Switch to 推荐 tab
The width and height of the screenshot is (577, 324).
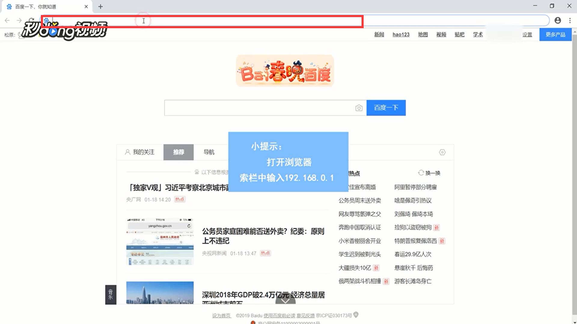pyautogui.click(x=179, y=152)
